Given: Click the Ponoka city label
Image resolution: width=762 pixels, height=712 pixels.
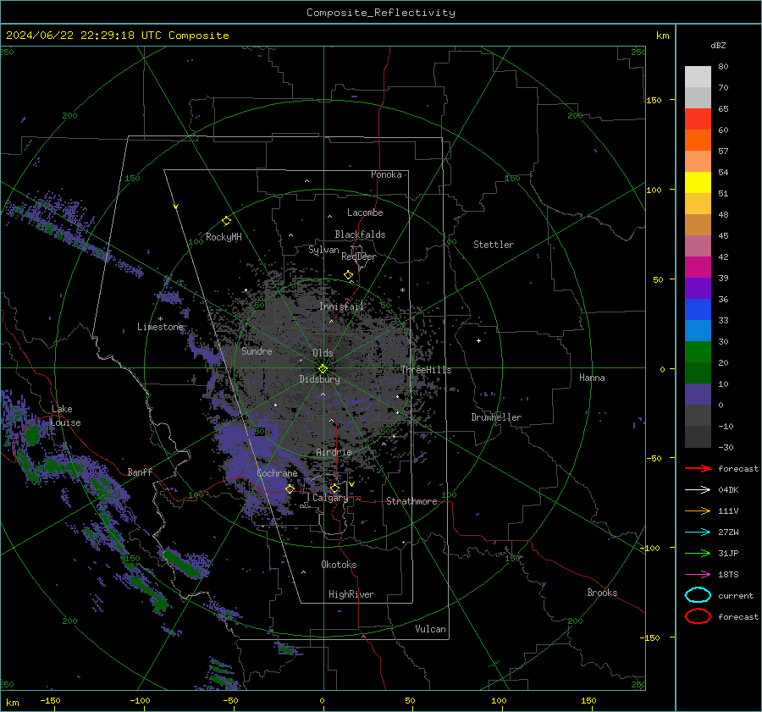Looking at the screenshot, I should click(x=386, y=174).
